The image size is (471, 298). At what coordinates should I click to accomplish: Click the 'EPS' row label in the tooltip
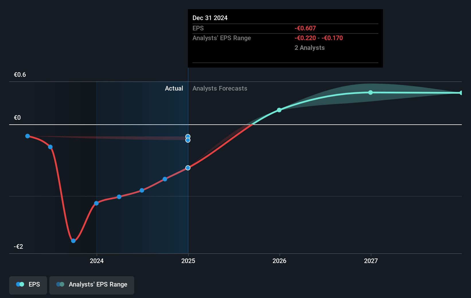198,28
